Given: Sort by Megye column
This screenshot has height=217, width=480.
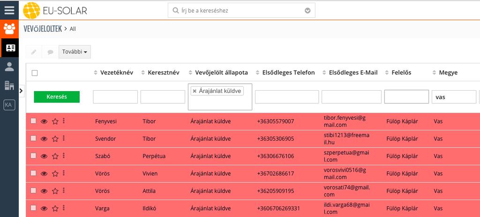Looking at the screenshot, I should tap(445, 73).
